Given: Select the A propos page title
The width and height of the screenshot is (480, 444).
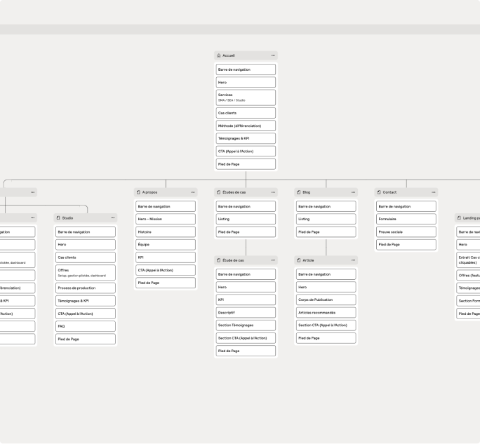Looking at the screenshot, I should point(149,192).
